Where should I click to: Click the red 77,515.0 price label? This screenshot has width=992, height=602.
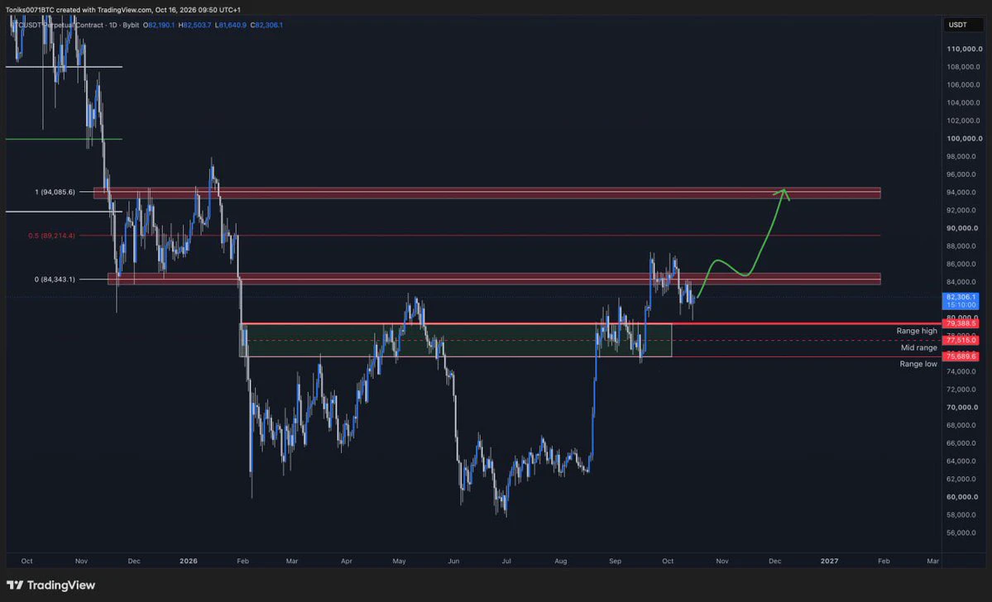click(x=961, y=340)
